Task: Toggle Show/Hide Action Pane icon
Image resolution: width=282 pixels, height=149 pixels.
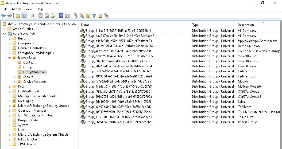Action: (67, 16)
